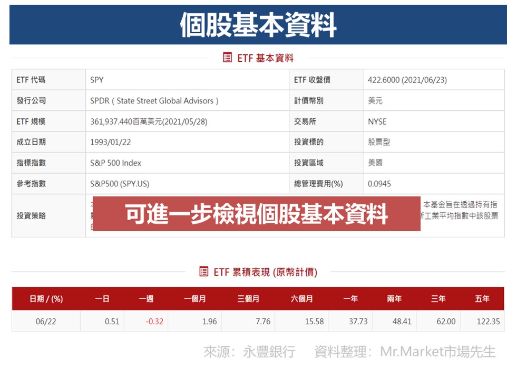
Task: Click the list icon beside ETF 基本資料
Action: pyautogui.click(x=227, y=58)
